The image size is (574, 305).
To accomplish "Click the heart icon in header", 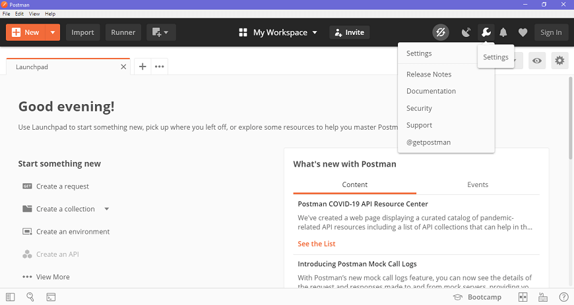I will click(523, 32).
